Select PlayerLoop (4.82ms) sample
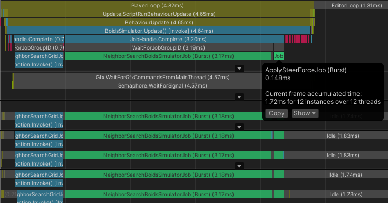Viewport: 388px width, 203px height. [158, 5]
